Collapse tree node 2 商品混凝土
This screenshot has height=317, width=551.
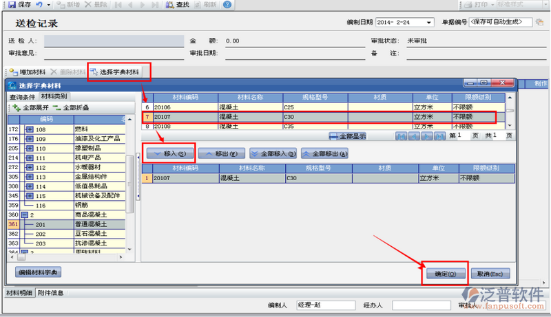tap(24, 215)
